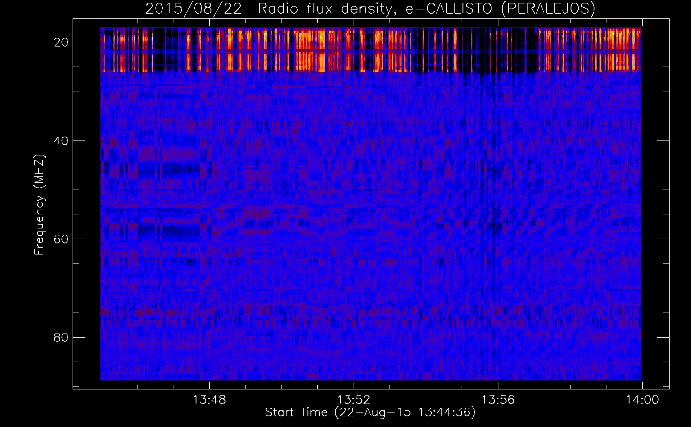
Task: Click the 13:48 time tick label
Action: tap(209, 400)
